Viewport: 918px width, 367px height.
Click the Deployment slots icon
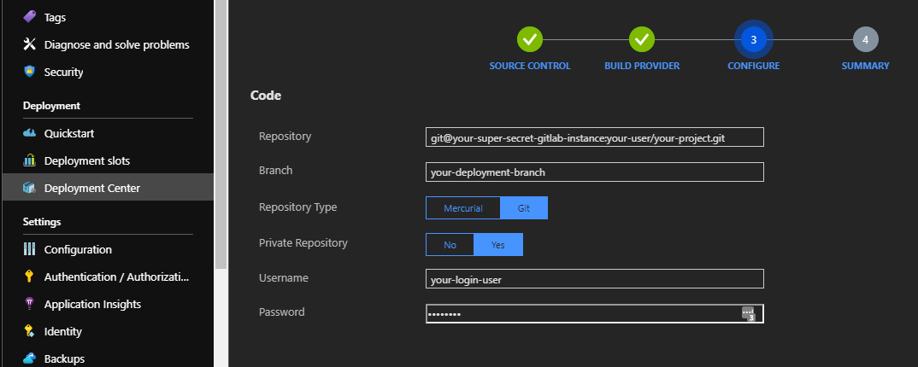[x=29, y=160]
